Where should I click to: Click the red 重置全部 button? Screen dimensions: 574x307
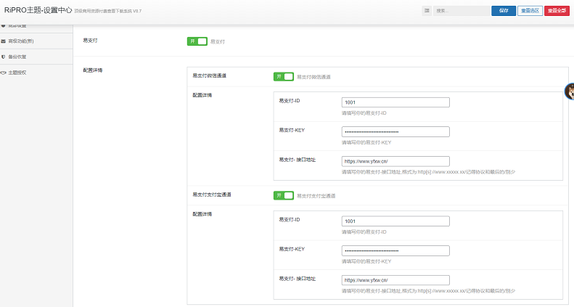point(557,11)
